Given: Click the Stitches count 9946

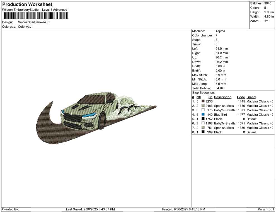Looking at the screenshot, I should pyautogui.click(x=268, y=3).
